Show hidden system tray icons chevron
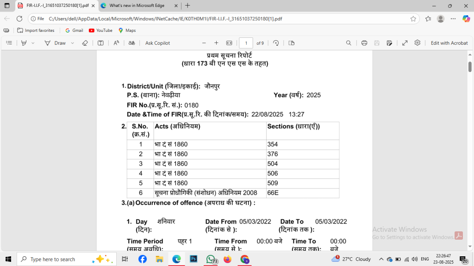The height and width of the screenshot is (266, 474). [x=381, y=259]
